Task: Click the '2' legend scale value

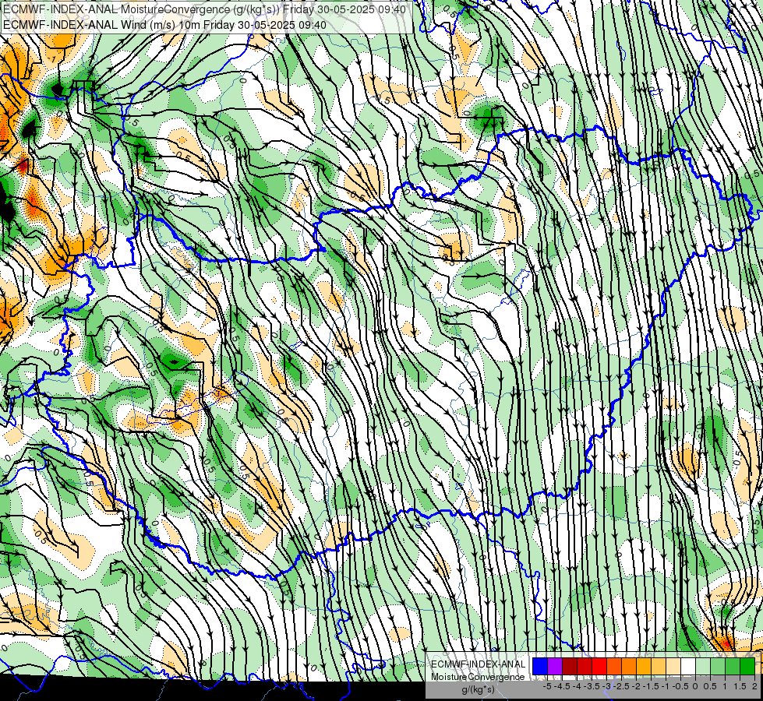Action: click(x=754, y=686)
